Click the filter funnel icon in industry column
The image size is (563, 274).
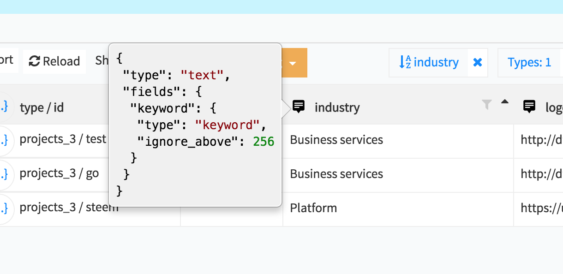(486, 105)
